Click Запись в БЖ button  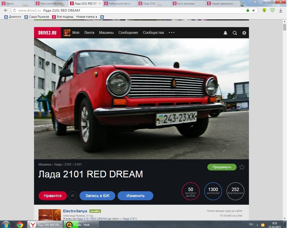pos(97,196)
